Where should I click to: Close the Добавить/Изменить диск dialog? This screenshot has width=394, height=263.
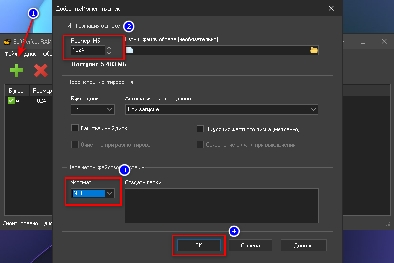[331, 8]
